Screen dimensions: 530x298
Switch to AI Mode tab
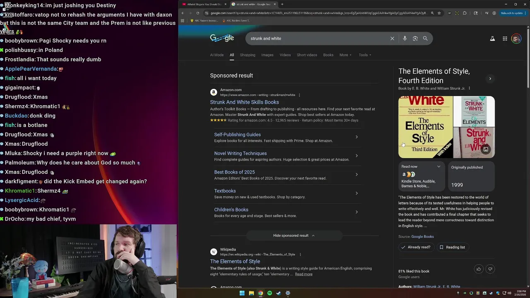coord(217,55)
